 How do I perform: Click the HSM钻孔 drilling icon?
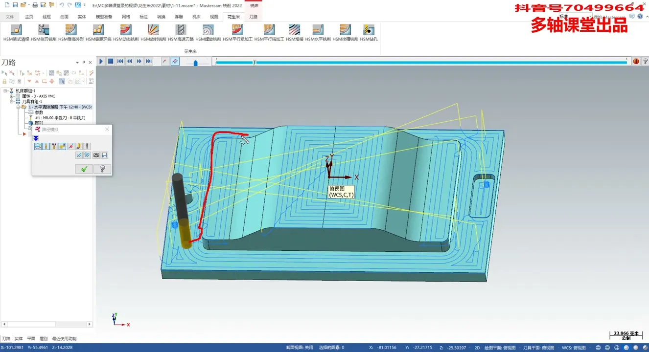click(369, 30)
